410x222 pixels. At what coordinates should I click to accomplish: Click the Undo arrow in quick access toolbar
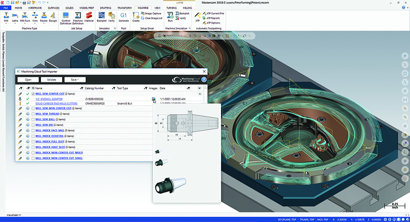(x=40, y=3)
